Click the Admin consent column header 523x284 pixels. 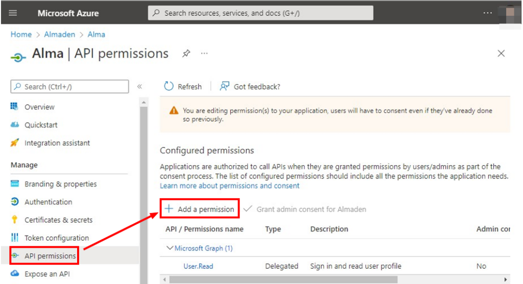point(493,229)
